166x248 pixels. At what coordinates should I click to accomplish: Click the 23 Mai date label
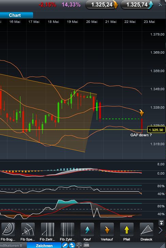149,22
